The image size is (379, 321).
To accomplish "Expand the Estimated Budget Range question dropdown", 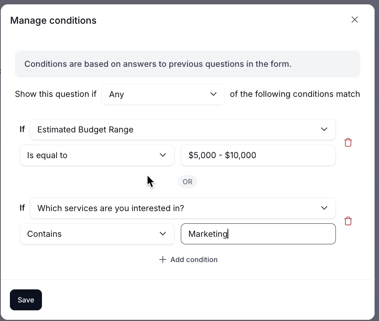I will point(182,129).
